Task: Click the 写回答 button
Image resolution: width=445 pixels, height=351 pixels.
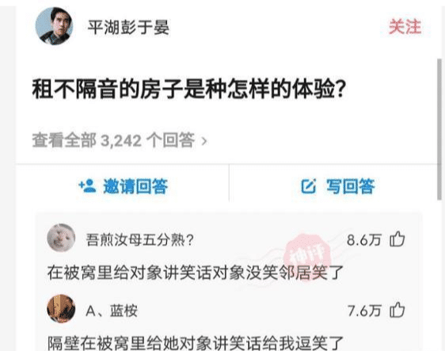Action: [x=338, y=186]
